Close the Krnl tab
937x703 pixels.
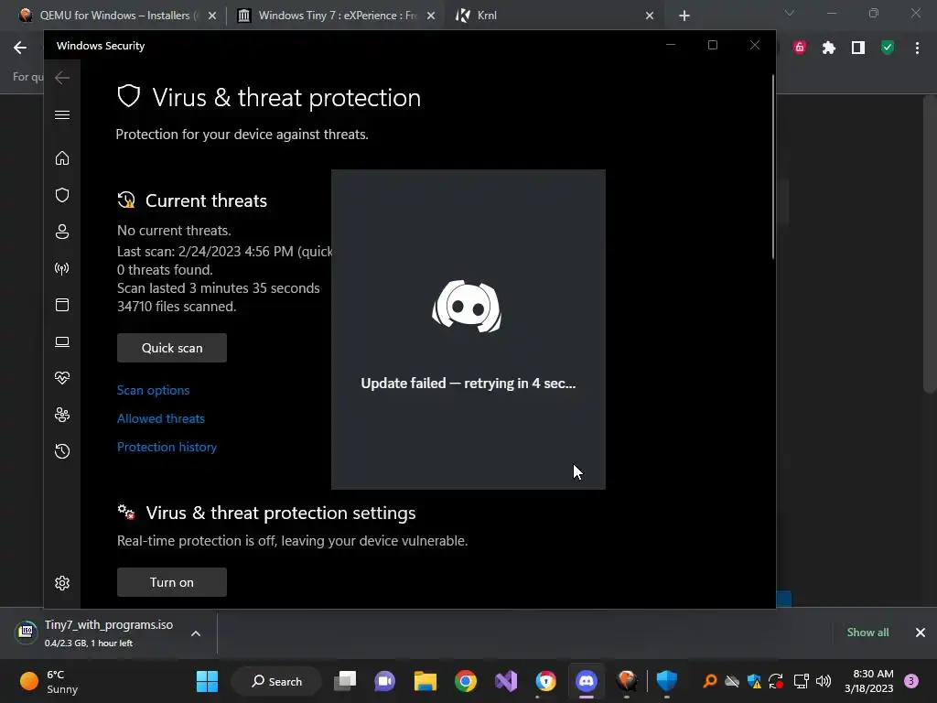pyautogui.click(x=650, y=16)
